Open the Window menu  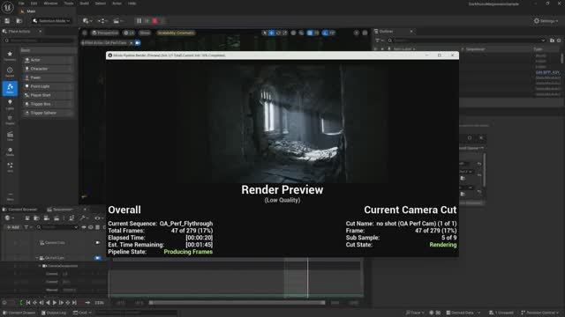click(x=50, y=4)
